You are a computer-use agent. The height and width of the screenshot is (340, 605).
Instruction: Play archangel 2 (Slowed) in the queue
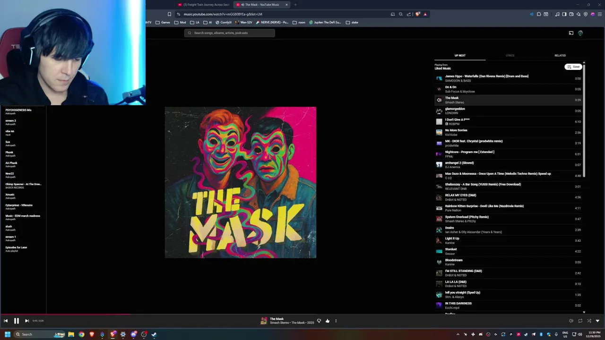pos(508,165)
